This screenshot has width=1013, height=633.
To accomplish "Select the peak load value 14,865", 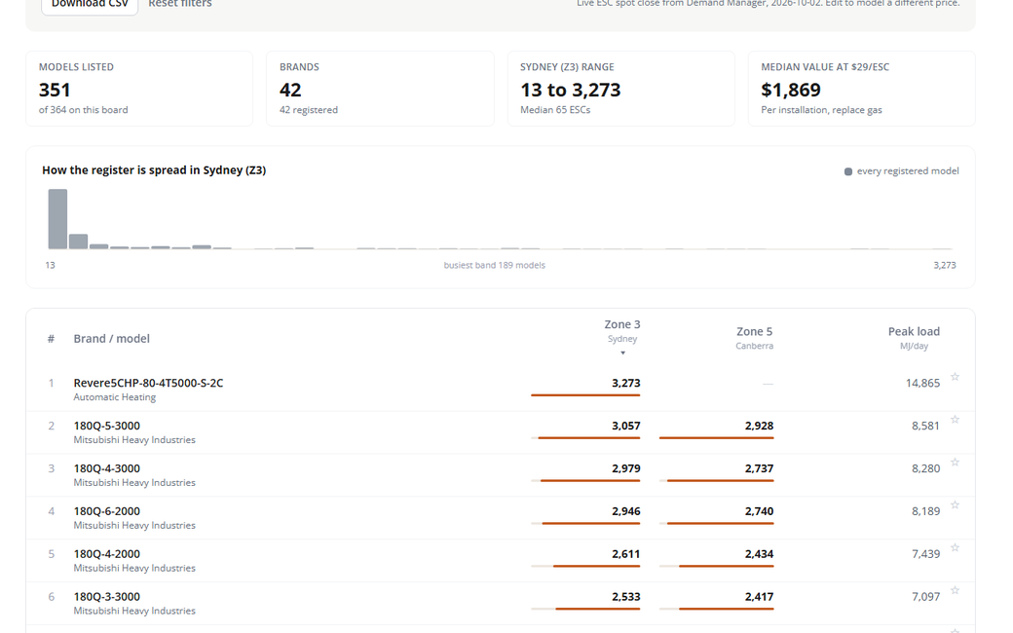I will pos(922,383).
